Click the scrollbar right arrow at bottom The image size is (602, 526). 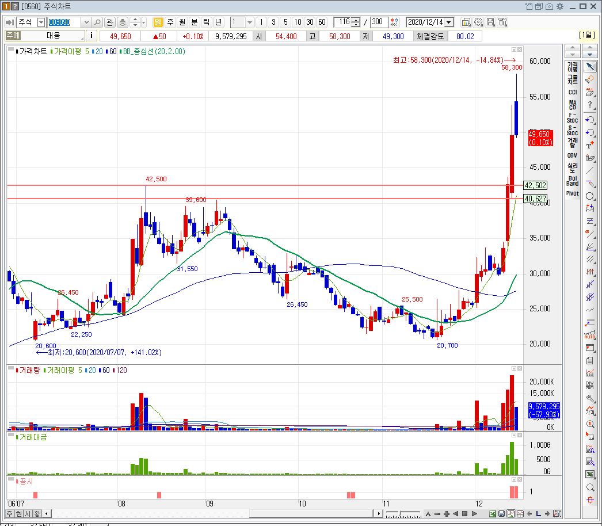pyautogui.click(x=379, y=514)
